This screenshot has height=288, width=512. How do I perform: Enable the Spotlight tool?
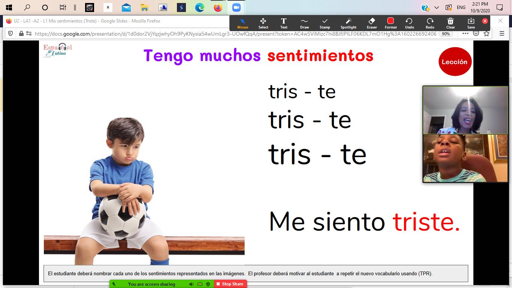point(348,23)
